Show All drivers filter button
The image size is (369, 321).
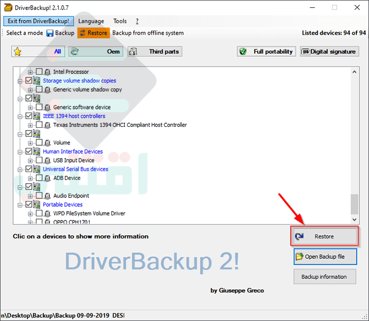[38, 52]
